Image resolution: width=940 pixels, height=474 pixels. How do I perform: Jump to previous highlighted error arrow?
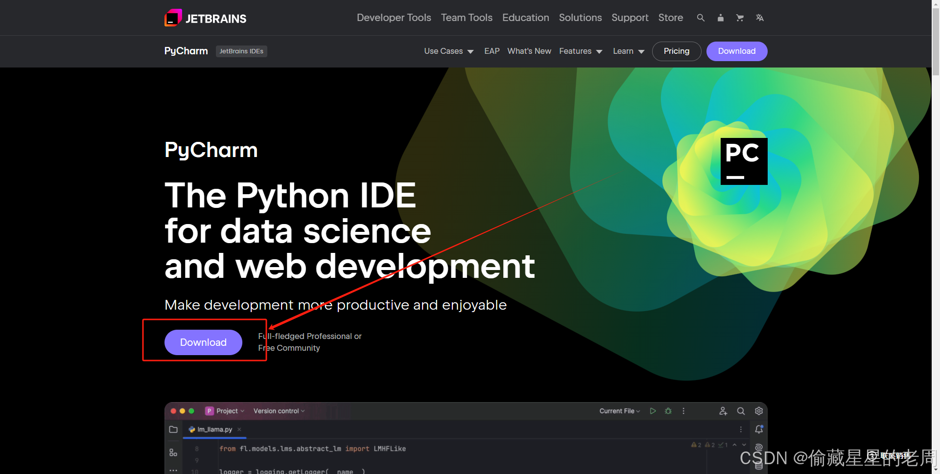pyautogui.click(x=734, y=445)
